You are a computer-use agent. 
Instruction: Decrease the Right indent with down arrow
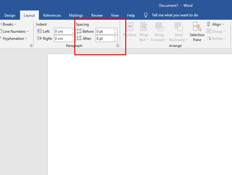[x=73, y=40]
